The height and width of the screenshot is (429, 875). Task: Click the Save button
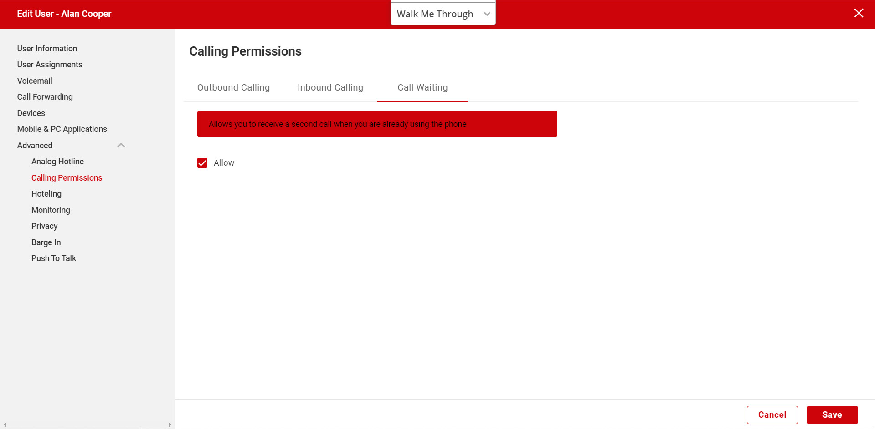[832, 415]
